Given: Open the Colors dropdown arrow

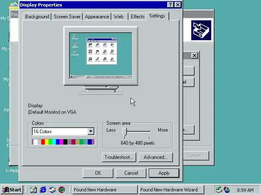Looking at the screenshot, I should [91, 131].
